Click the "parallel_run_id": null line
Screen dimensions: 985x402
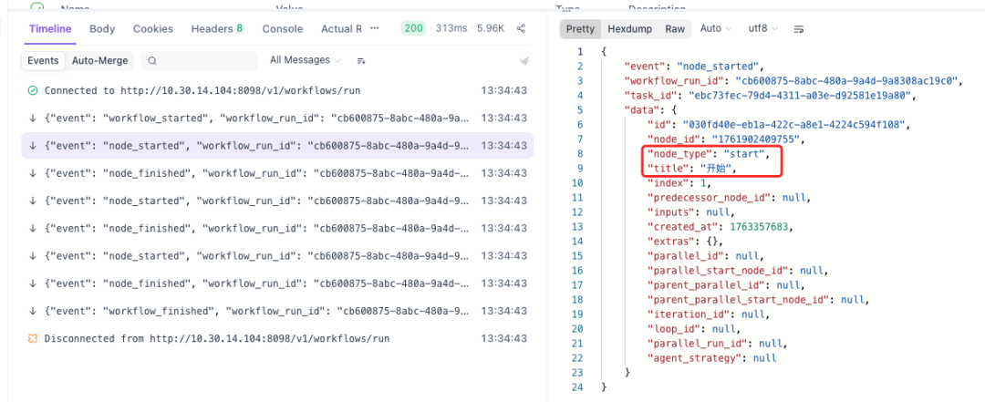pos(718,344)
